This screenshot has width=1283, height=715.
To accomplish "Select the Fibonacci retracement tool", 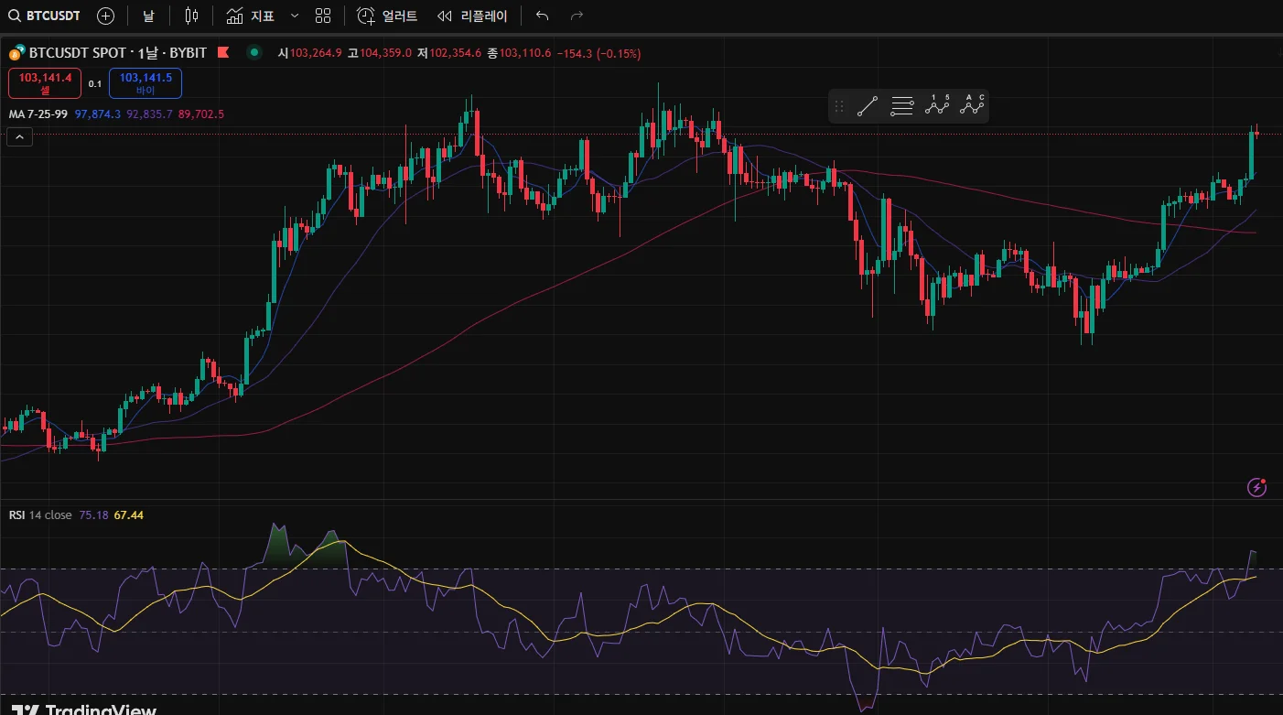I will pyautogui.click(x=902, y=107).
